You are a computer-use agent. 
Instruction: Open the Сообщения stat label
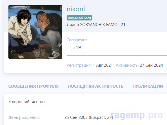pos(77,40)
